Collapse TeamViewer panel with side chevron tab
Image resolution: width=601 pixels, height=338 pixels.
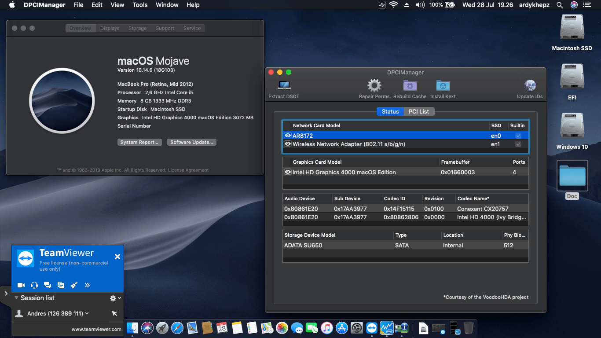6,293
